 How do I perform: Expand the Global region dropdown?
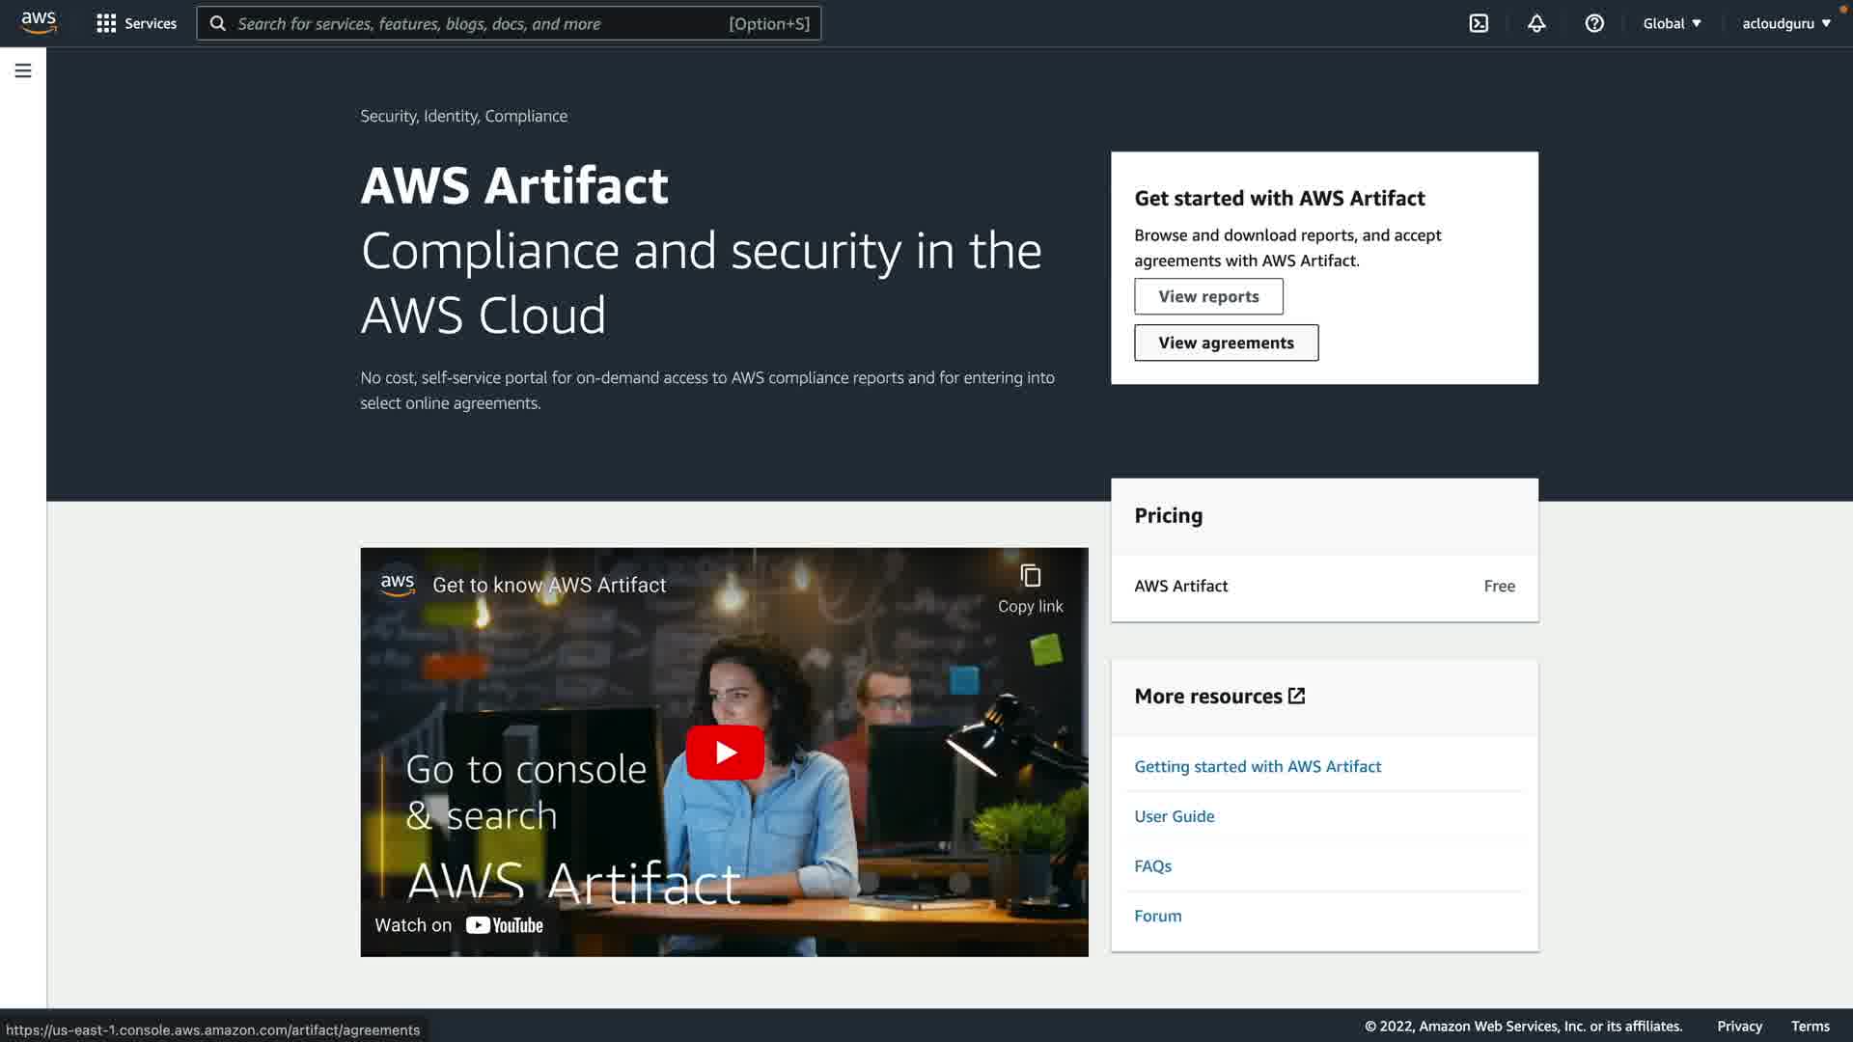click(x=1672, y=23)
